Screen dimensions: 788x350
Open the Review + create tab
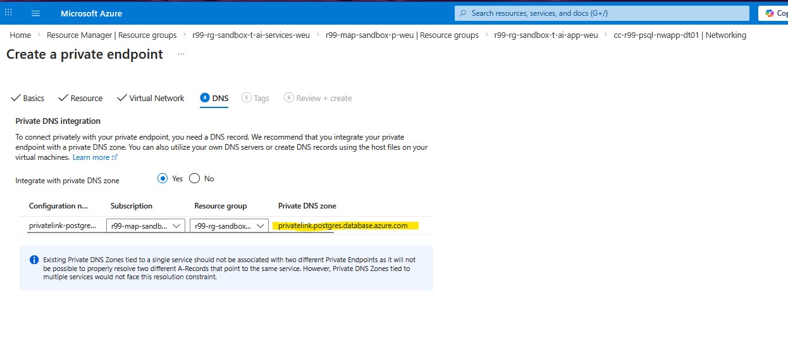click(x=318, y=98)
